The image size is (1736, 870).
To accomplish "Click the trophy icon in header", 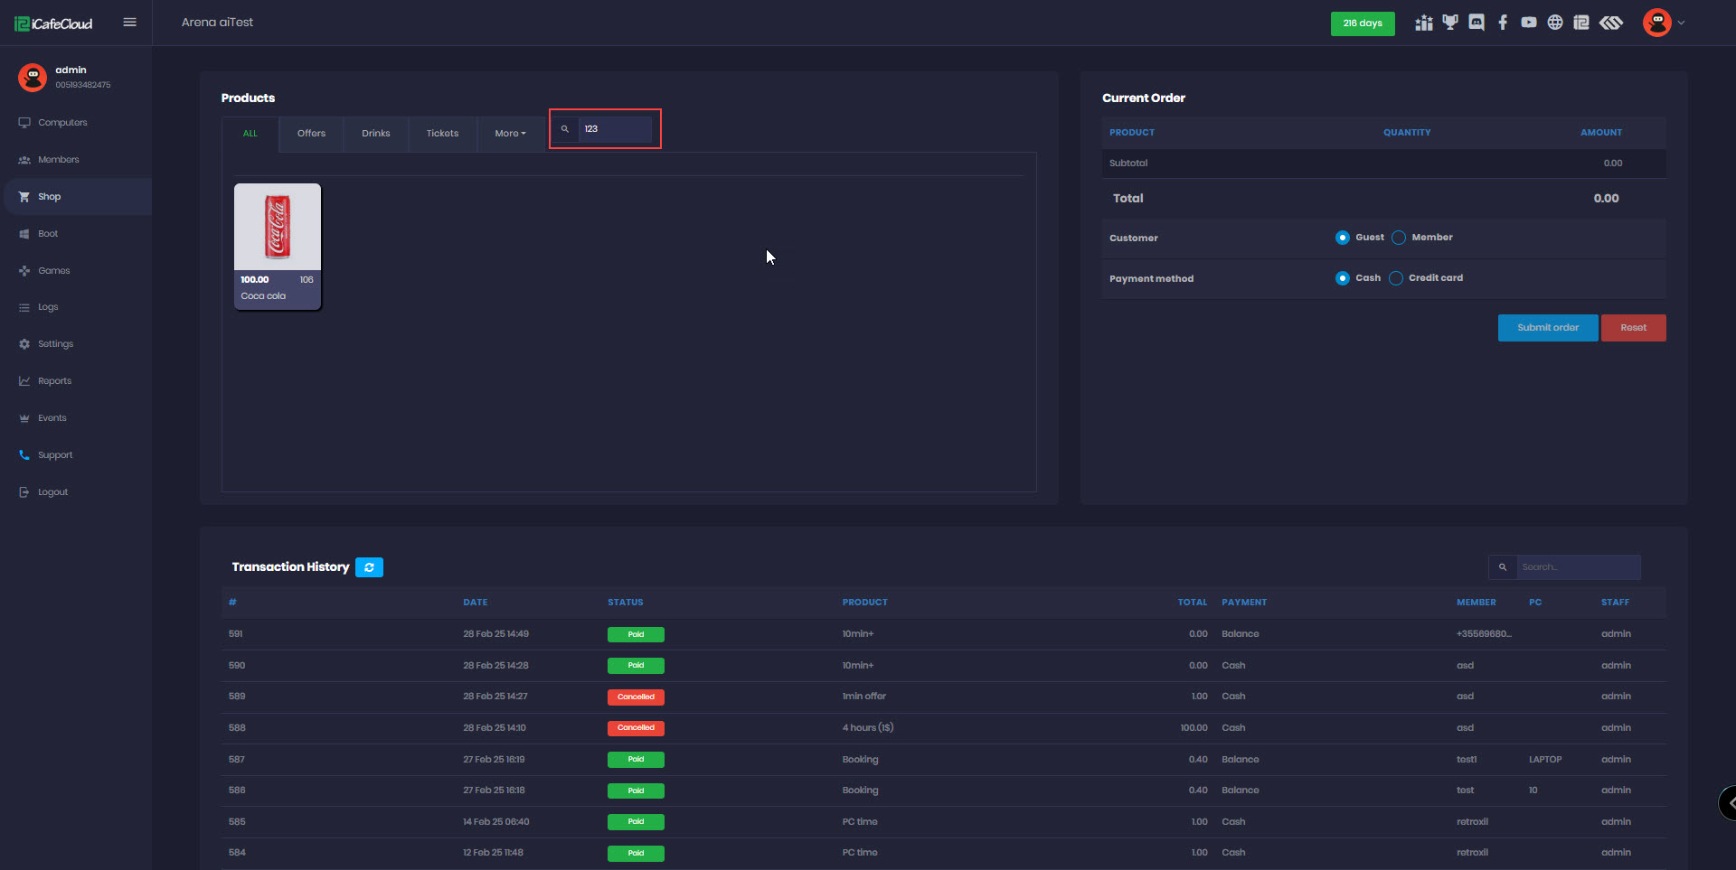I will (x=1450, y=23).
